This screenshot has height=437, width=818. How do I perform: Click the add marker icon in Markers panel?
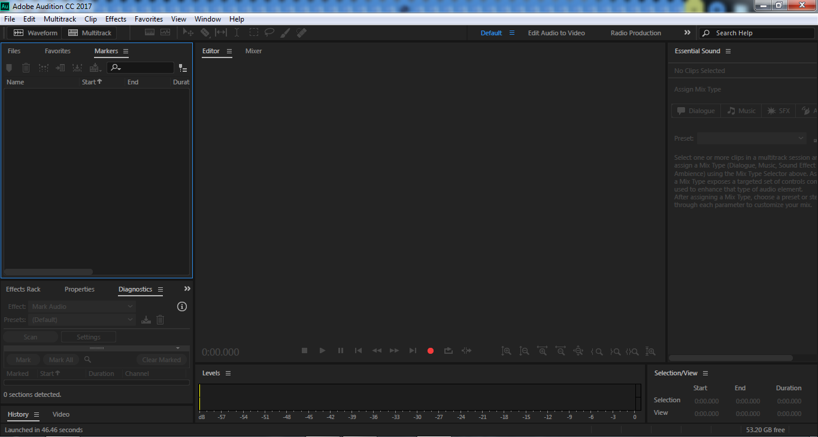pos(9,68)
